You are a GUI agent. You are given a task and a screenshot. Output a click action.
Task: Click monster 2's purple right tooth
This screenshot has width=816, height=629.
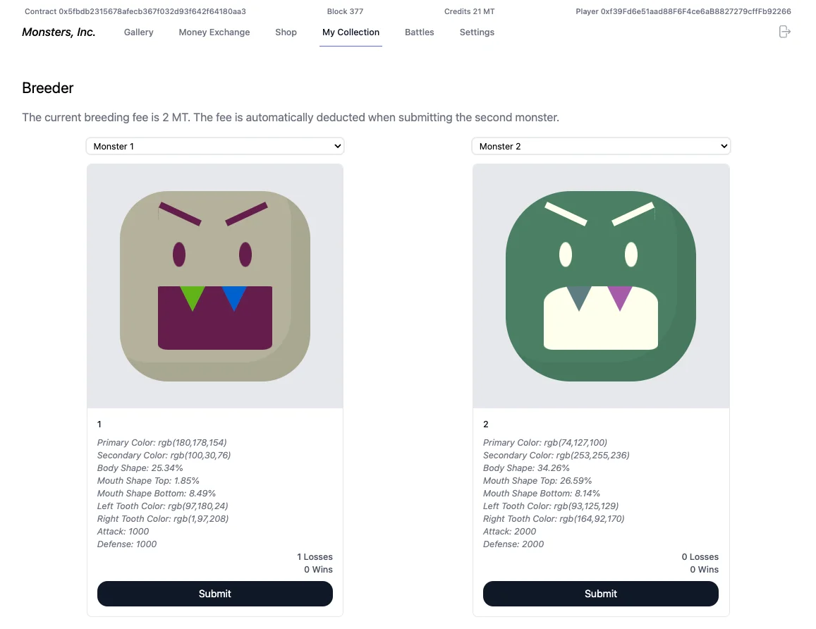click(620, 296)
